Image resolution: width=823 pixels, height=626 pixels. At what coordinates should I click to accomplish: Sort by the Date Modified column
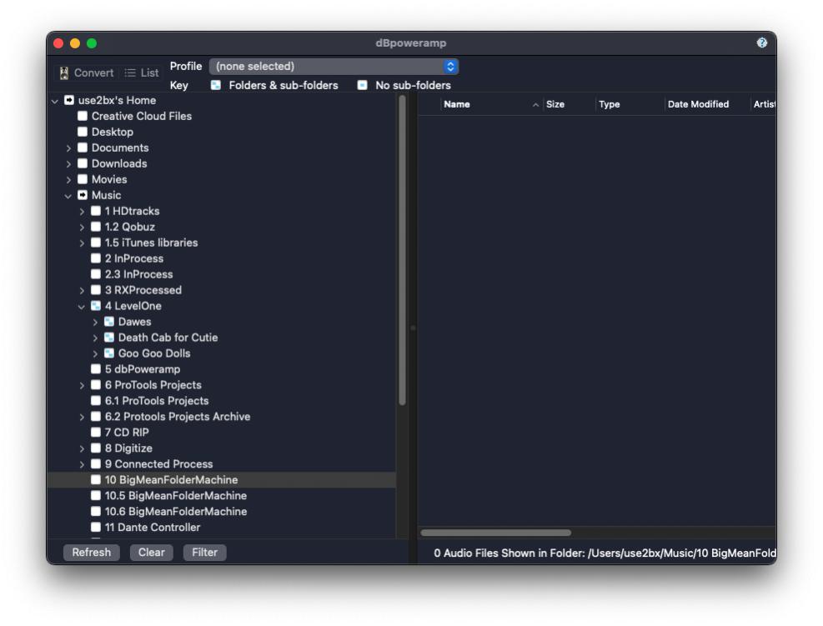point(698,104)
